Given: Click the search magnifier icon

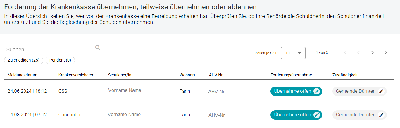Looking at the screenshot, I should pos(98,48).
